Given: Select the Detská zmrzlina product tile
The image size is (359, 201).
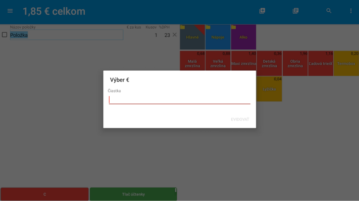Looking at the screenshot, I should click(x=269, y=63).
